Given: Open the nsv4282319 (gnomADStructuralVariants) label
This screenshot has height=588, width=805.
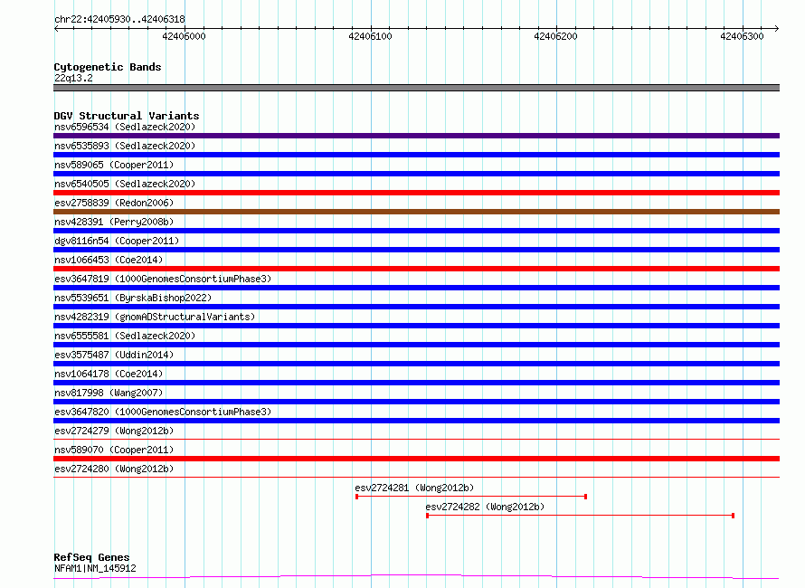Looking at the screenshot, I should pyautogui.click(x=155, y=317).
